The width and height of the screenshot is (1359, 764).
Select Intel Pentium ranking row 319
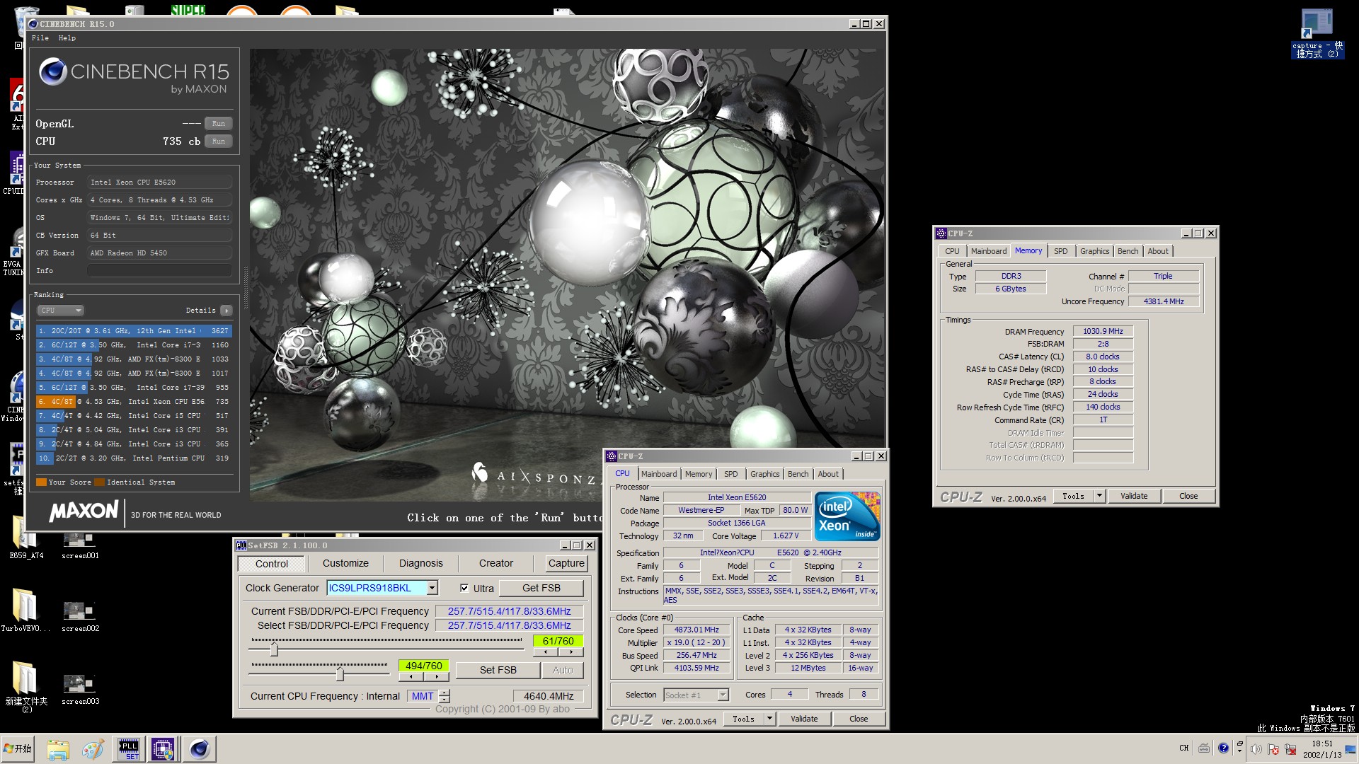tap(134, 458)
